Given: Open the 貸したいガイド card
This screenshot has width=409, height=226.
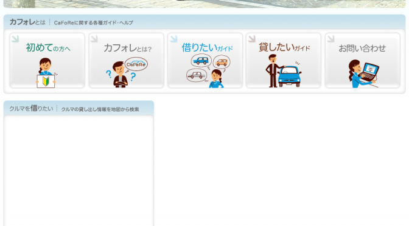Looking at the screenshot, I should pyautogui.click(x=284, y=60).
